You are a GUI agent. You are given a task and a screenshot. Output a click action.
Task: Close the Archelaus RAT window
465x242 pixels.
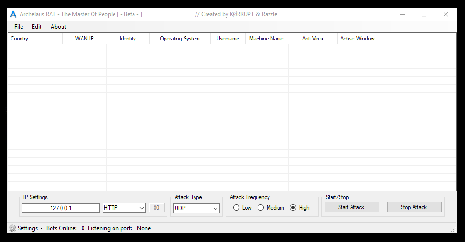(446, 14)
